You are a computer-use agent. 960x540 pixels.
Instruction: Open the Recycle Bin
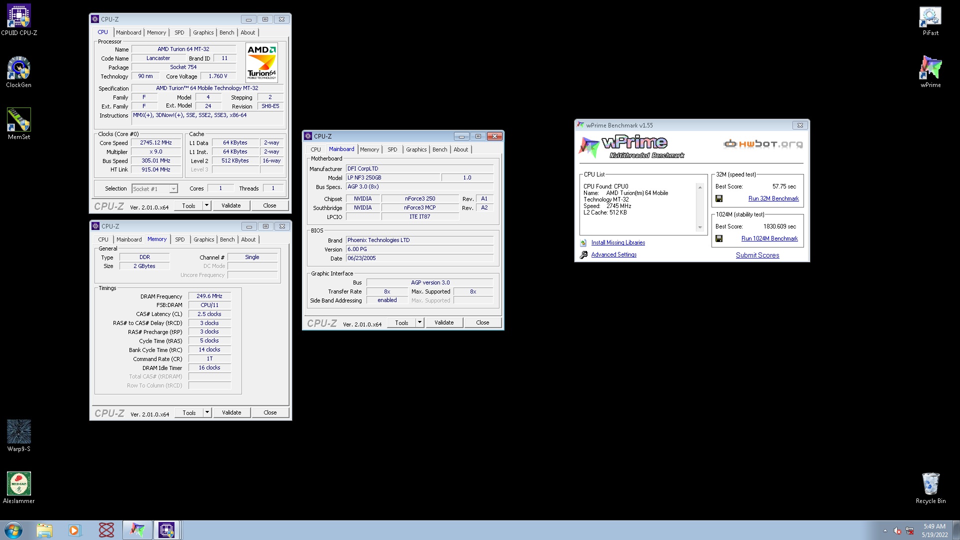[x=930, y=488]
